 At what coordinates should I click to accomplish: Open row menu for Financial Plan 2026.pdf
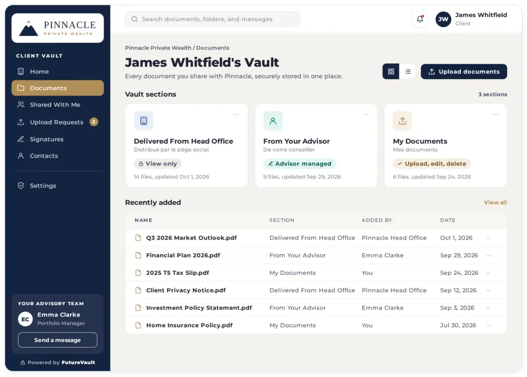(x=488, y=255)
